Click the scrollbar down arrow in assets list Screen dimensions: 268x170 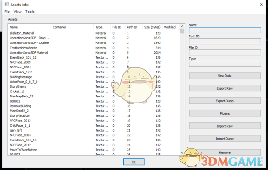click(x=182, y=153)
